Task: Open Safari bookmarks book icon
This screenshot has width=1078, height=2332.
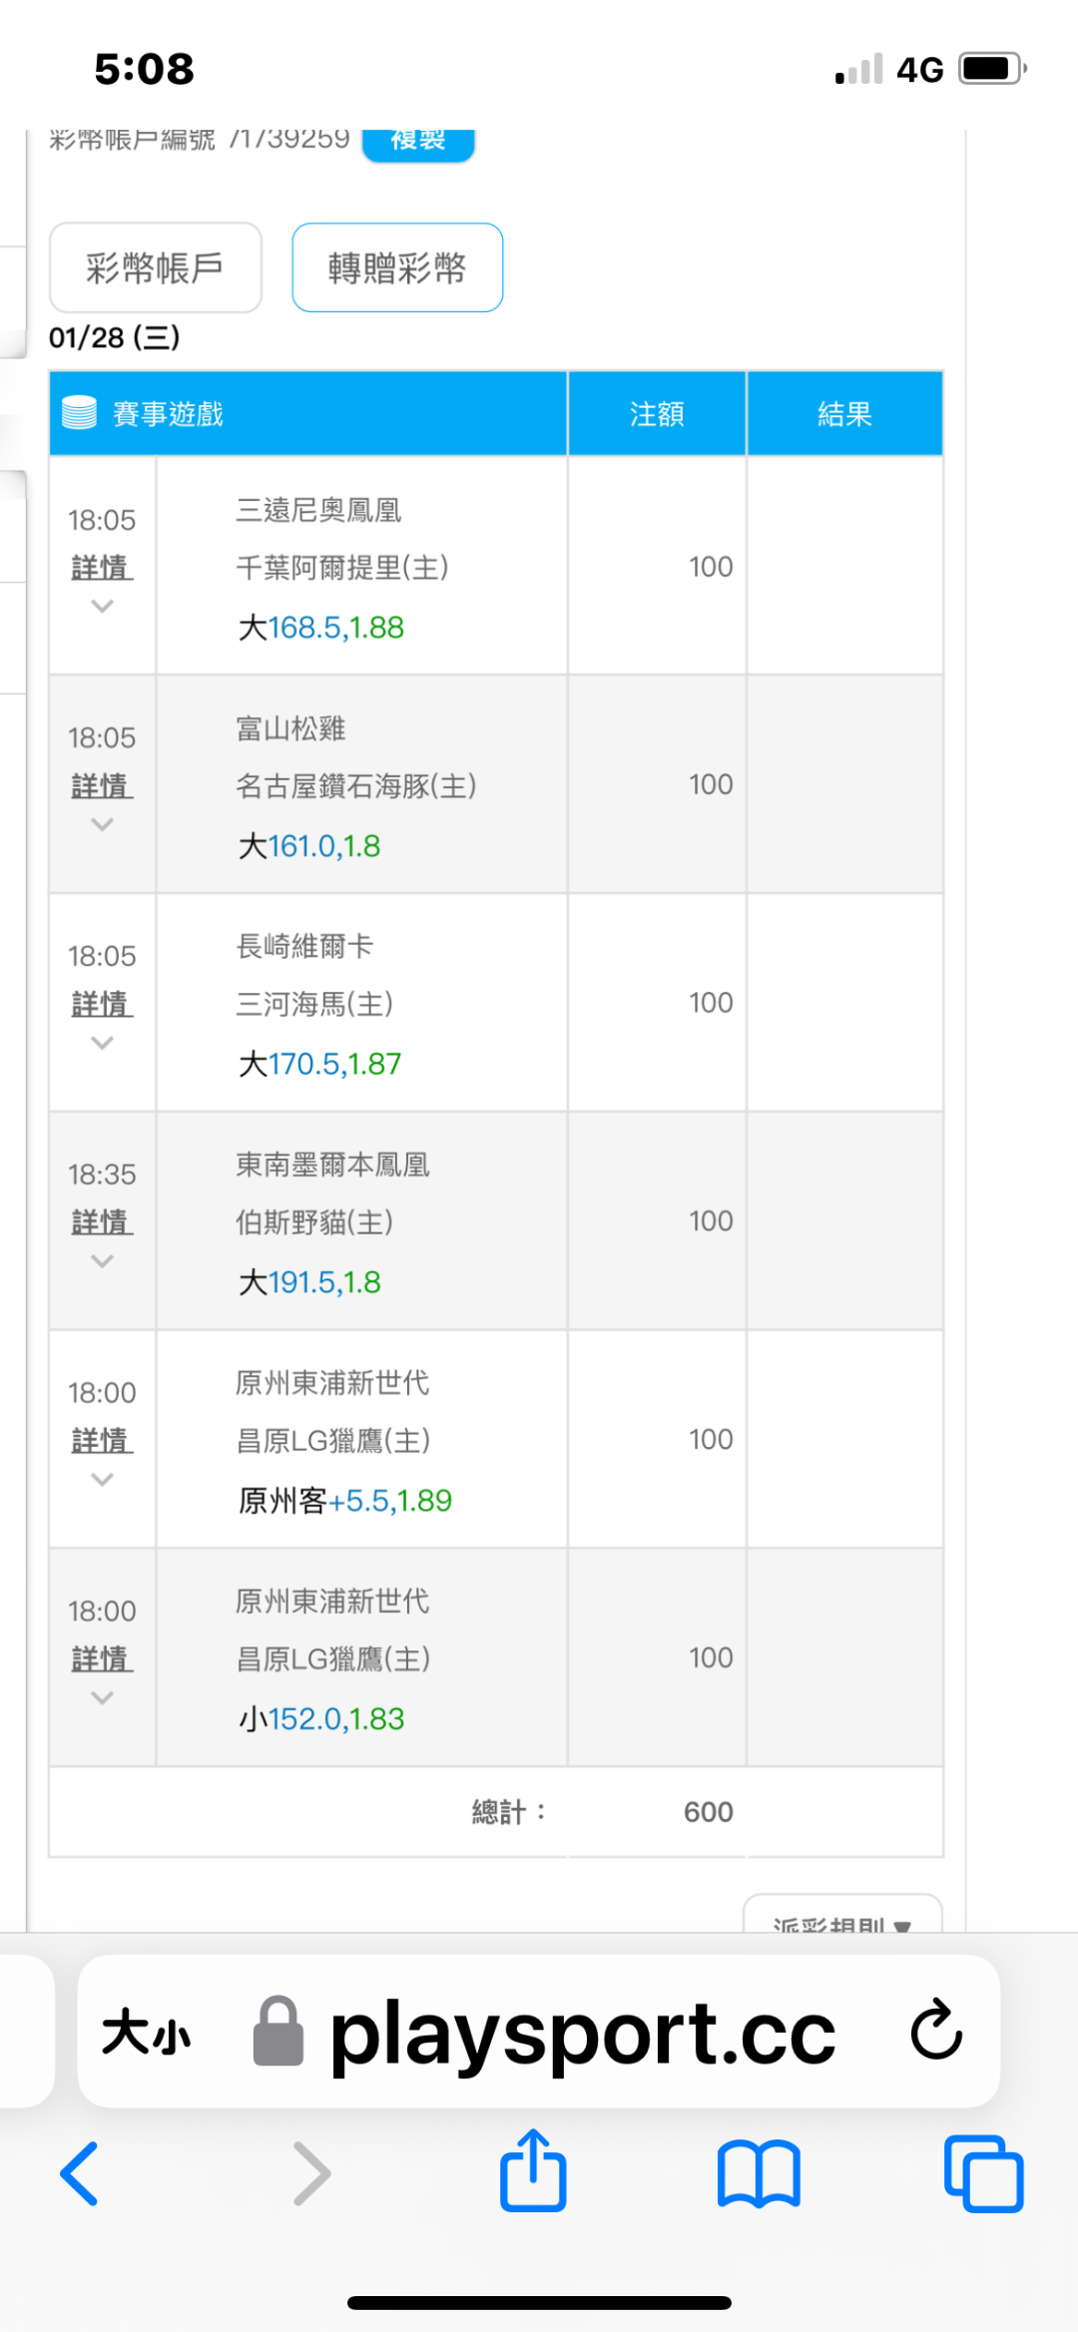Action: point(759,2172)
